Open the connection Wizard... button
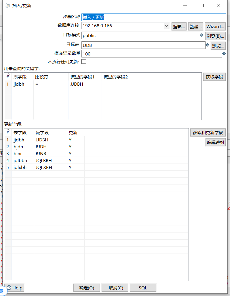 click(x=215, y=26)
